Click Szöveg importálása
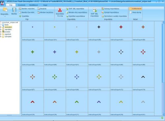The height and width of the screenshot is (121, 165). pos(110,9)
